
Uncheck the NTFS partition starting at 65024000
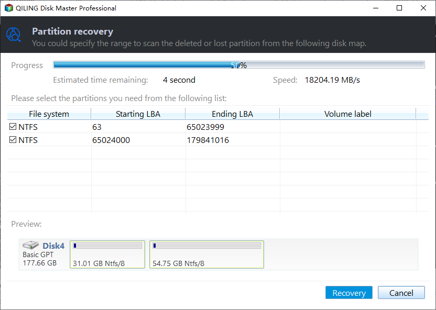click(13, 140)
